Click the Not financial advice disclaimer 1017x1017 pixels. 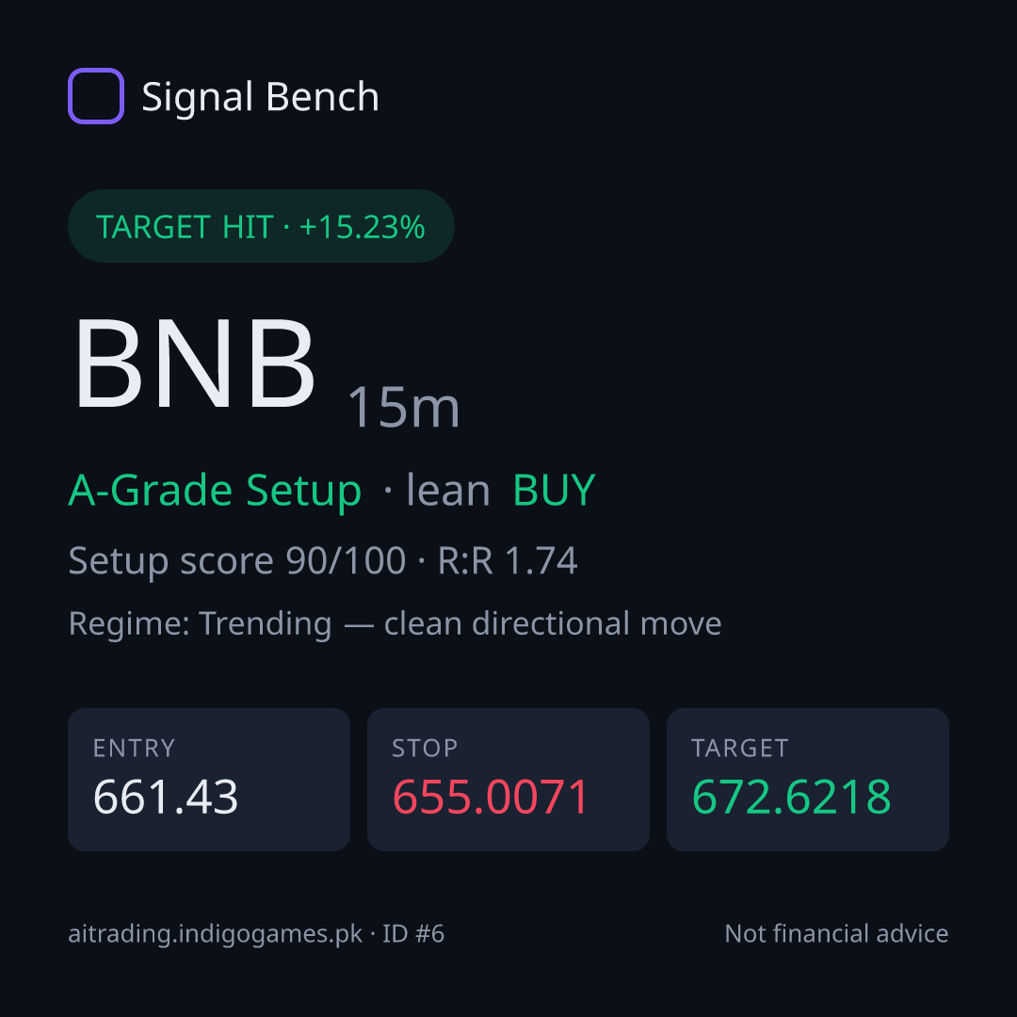point(836,934)
